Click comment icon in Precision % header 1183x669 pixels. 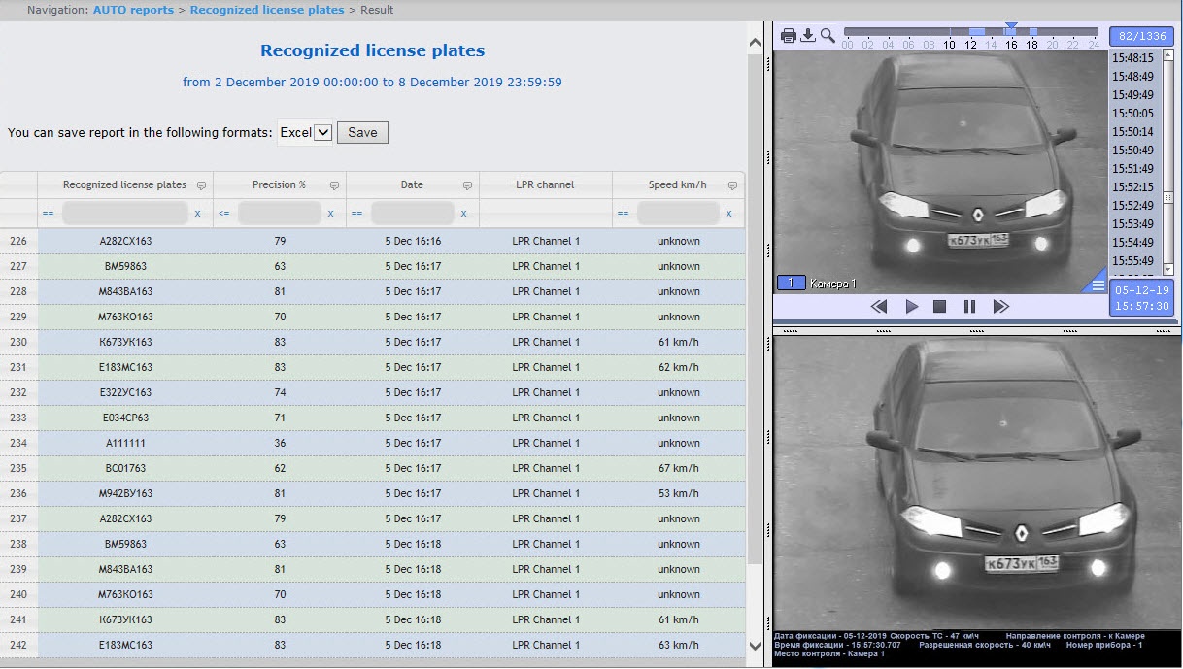(334, 185)
